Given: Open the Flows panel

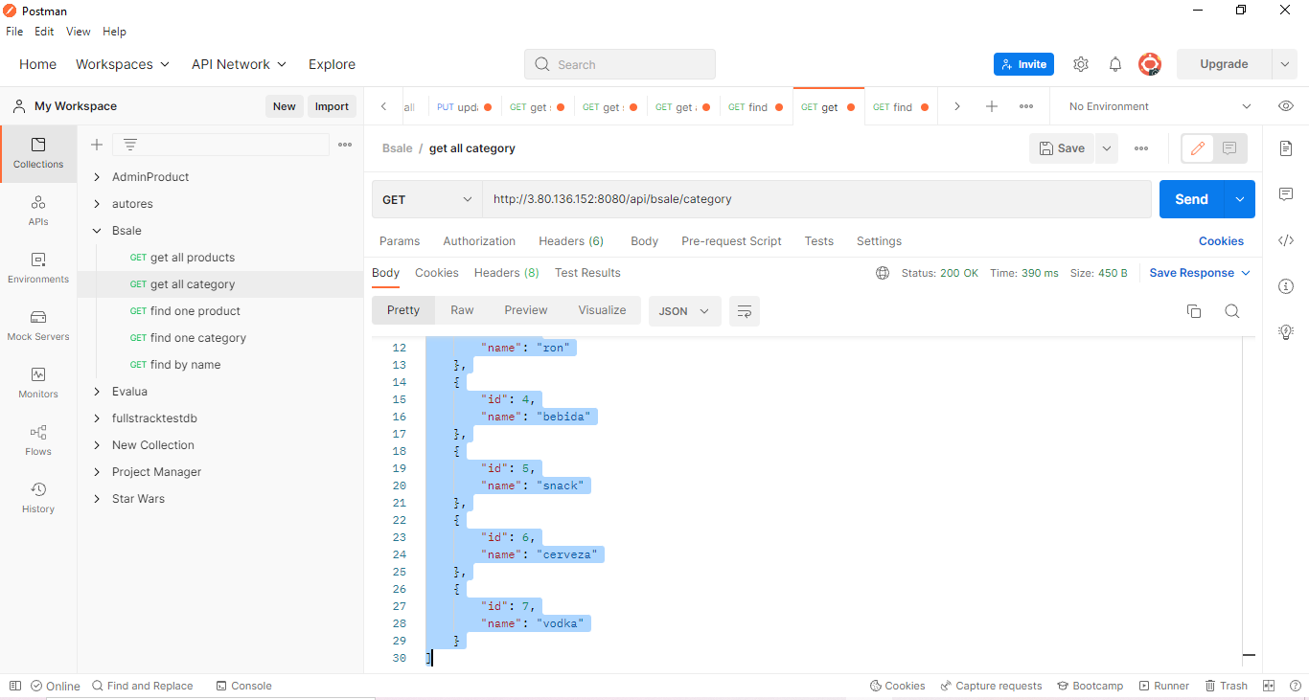Looking at the screenshot, I should (37, 440).
